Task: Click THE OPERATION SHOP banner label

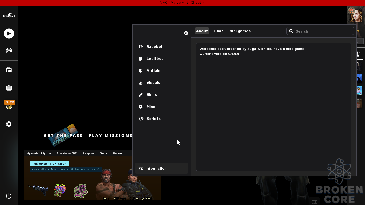Action: point(50,164)
